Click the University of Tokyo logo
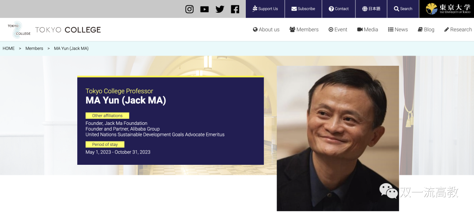 (x=448, y=9)
